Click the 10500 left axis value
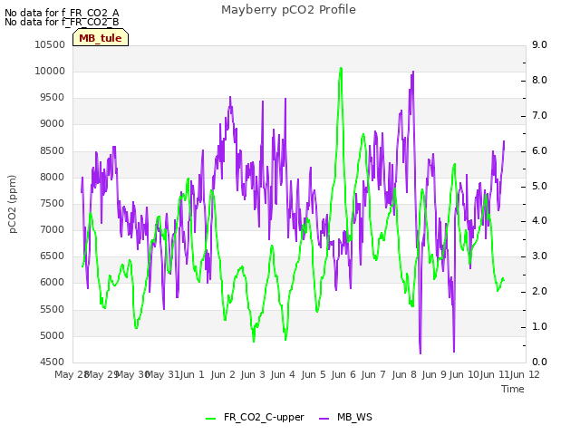 tap(50, 44)
